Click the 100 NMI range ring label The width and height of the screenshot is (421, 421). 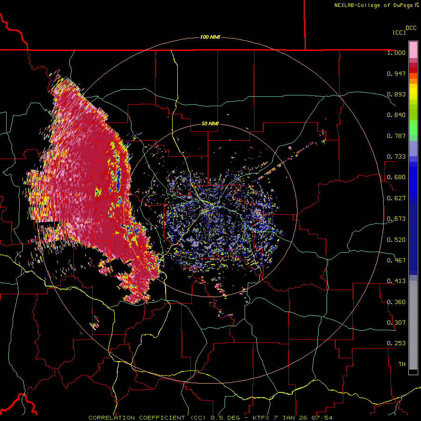click(210, 37)
